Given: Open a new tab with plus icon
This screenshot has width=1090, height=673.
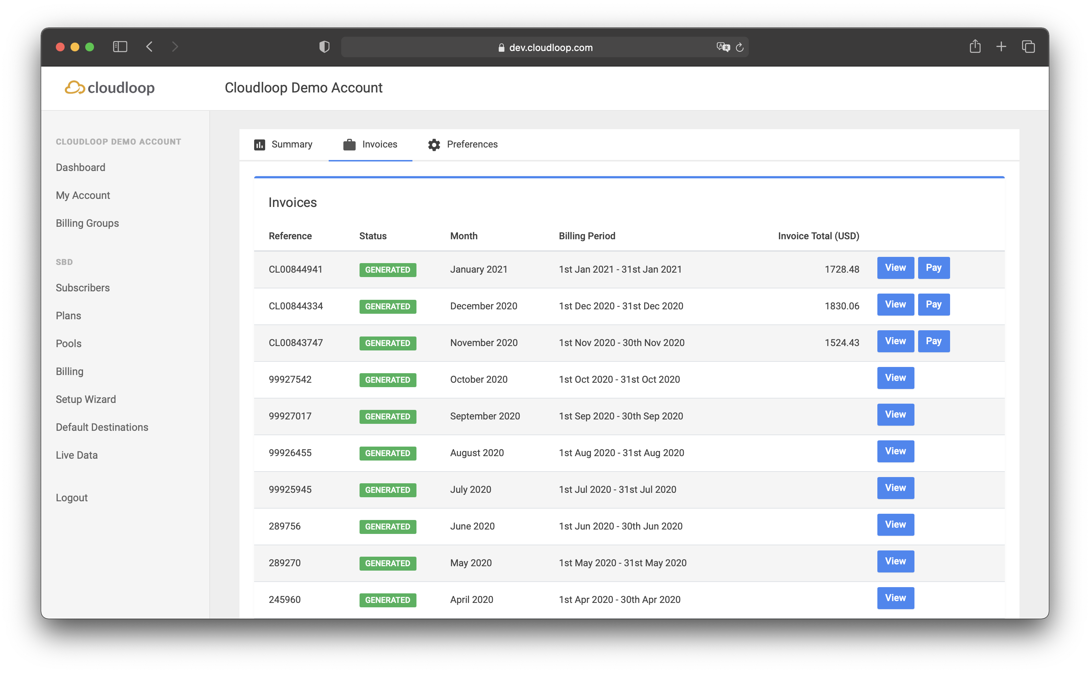Looking at the screenshot, I should [1001, 46].
